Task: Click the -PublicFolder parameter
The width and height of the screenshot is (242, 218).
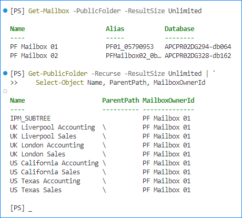Action: click(x=97, y=11)
